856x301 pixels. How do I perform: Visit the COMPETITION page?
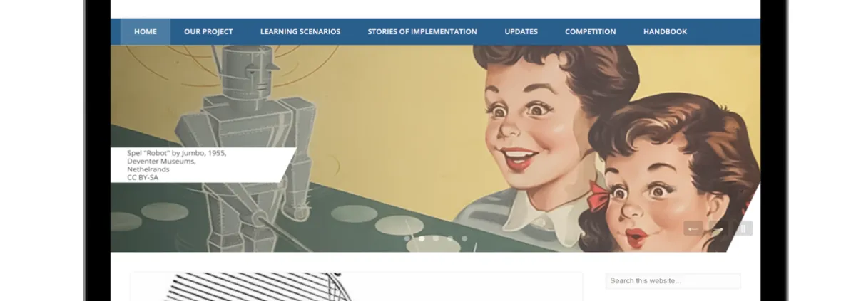tap(591, 31)
